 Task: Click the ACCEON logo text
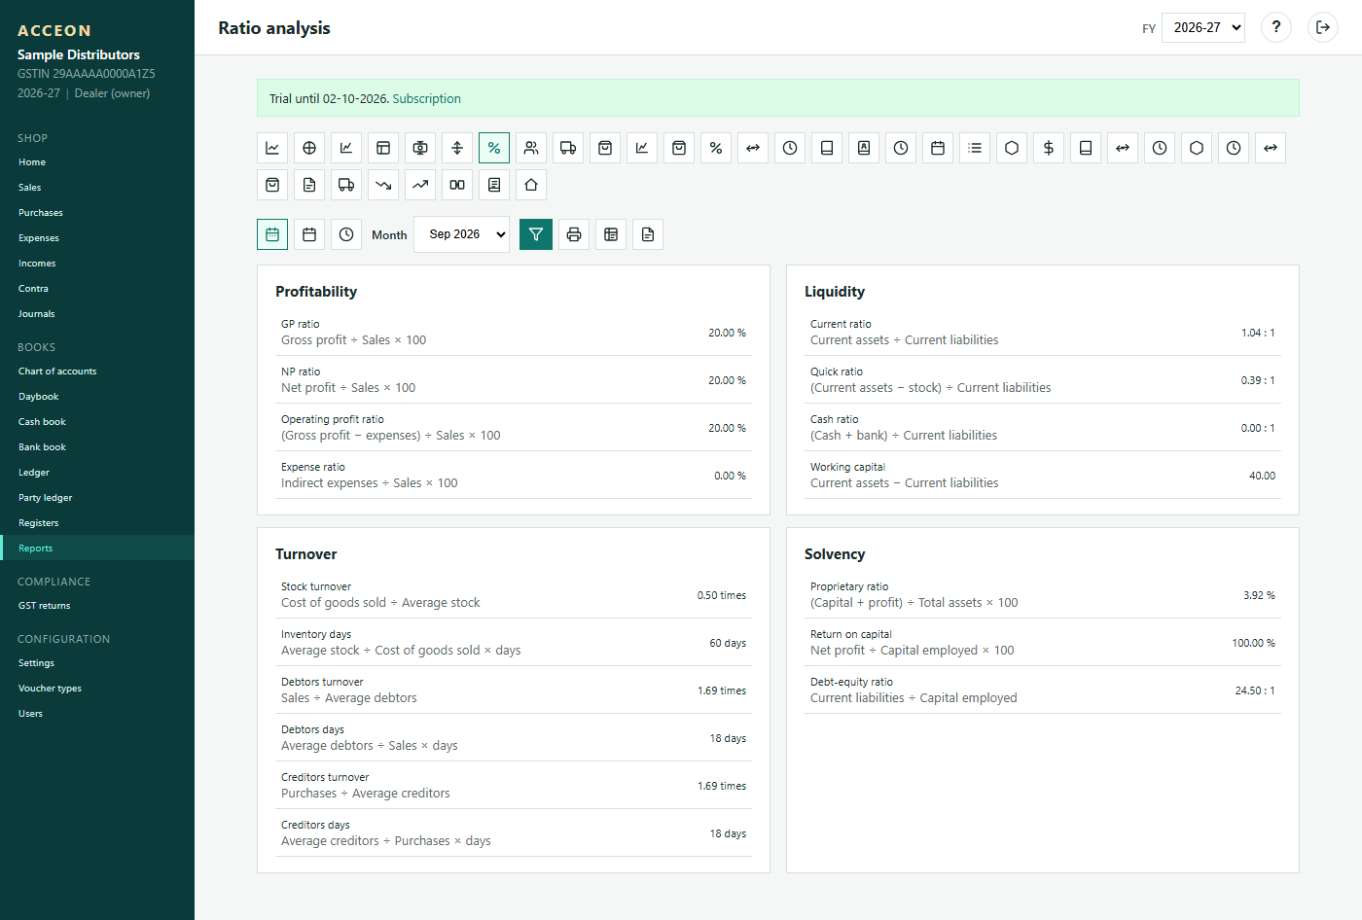click(x=54, y=31)
